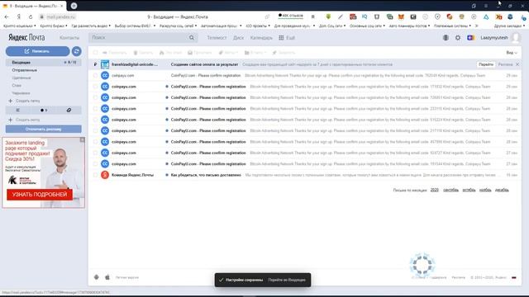Viewport: 529px width, 297px height.
Task: Open the 2020 year link in monthly archive
Action: [434, 190]
